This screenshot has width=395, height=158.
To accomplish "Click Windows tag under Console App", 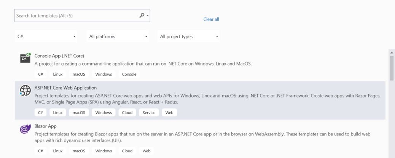I will click(104, 74).
